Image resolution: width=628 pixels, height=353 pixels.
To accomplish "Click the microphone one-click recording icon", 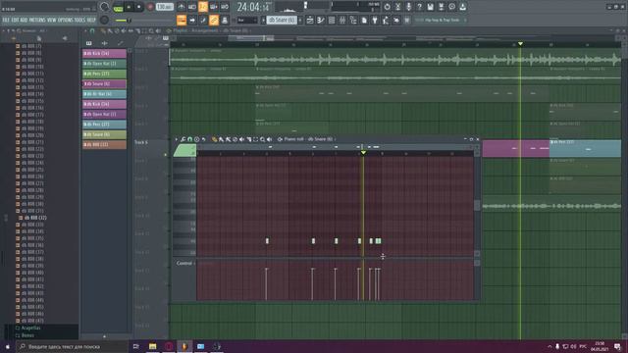I will (x=409, y=7).
